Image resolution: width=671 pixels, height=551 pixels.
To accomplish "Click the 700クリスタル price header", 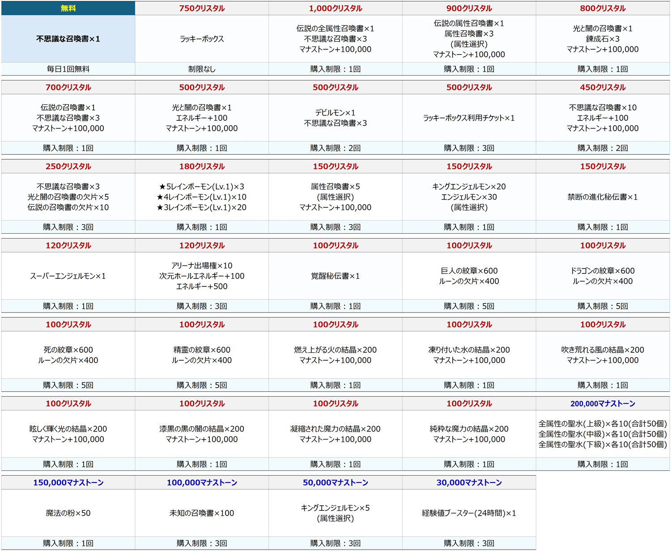I will tap(68, 87).
